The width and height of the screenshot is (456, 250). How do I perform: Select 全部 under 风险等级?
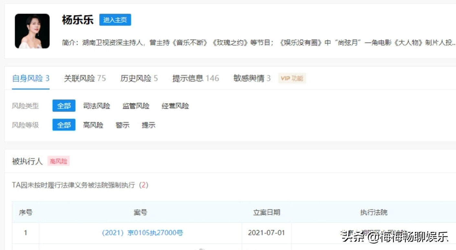pyautogui.click(x=63, y=125)
